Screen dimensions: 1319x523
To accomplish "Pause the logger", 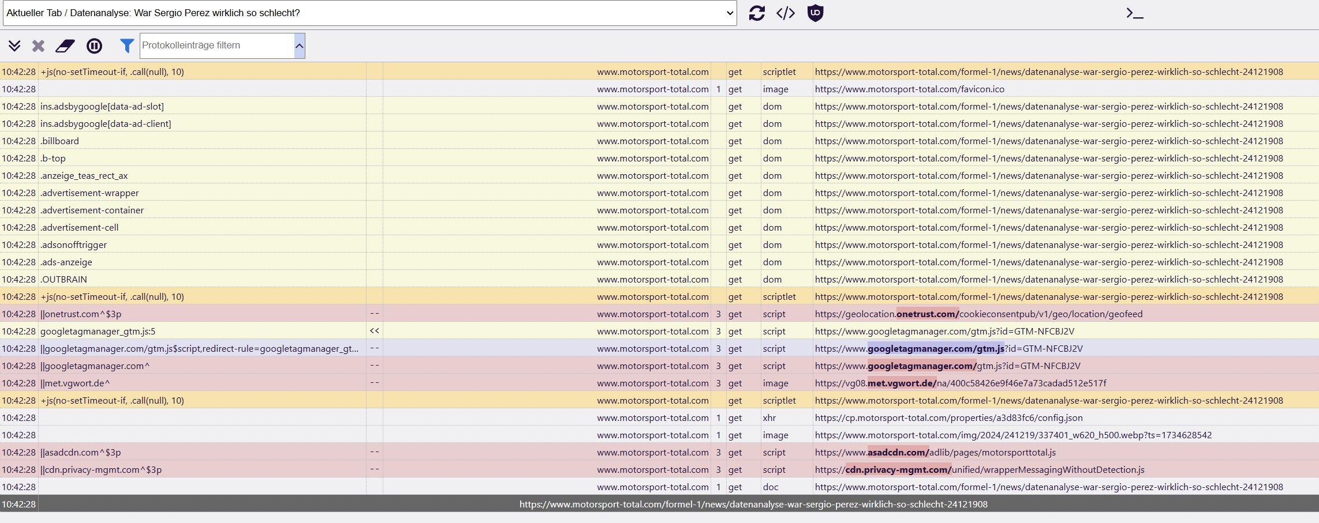I will click(94, 46).
